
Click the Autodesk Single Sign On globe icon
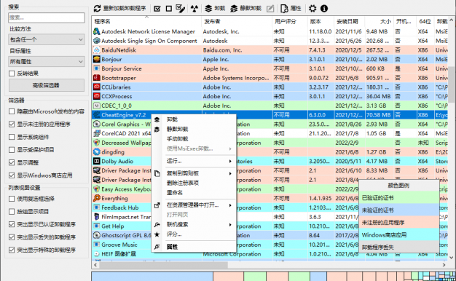pyautogui.click(x=97, y=41)
